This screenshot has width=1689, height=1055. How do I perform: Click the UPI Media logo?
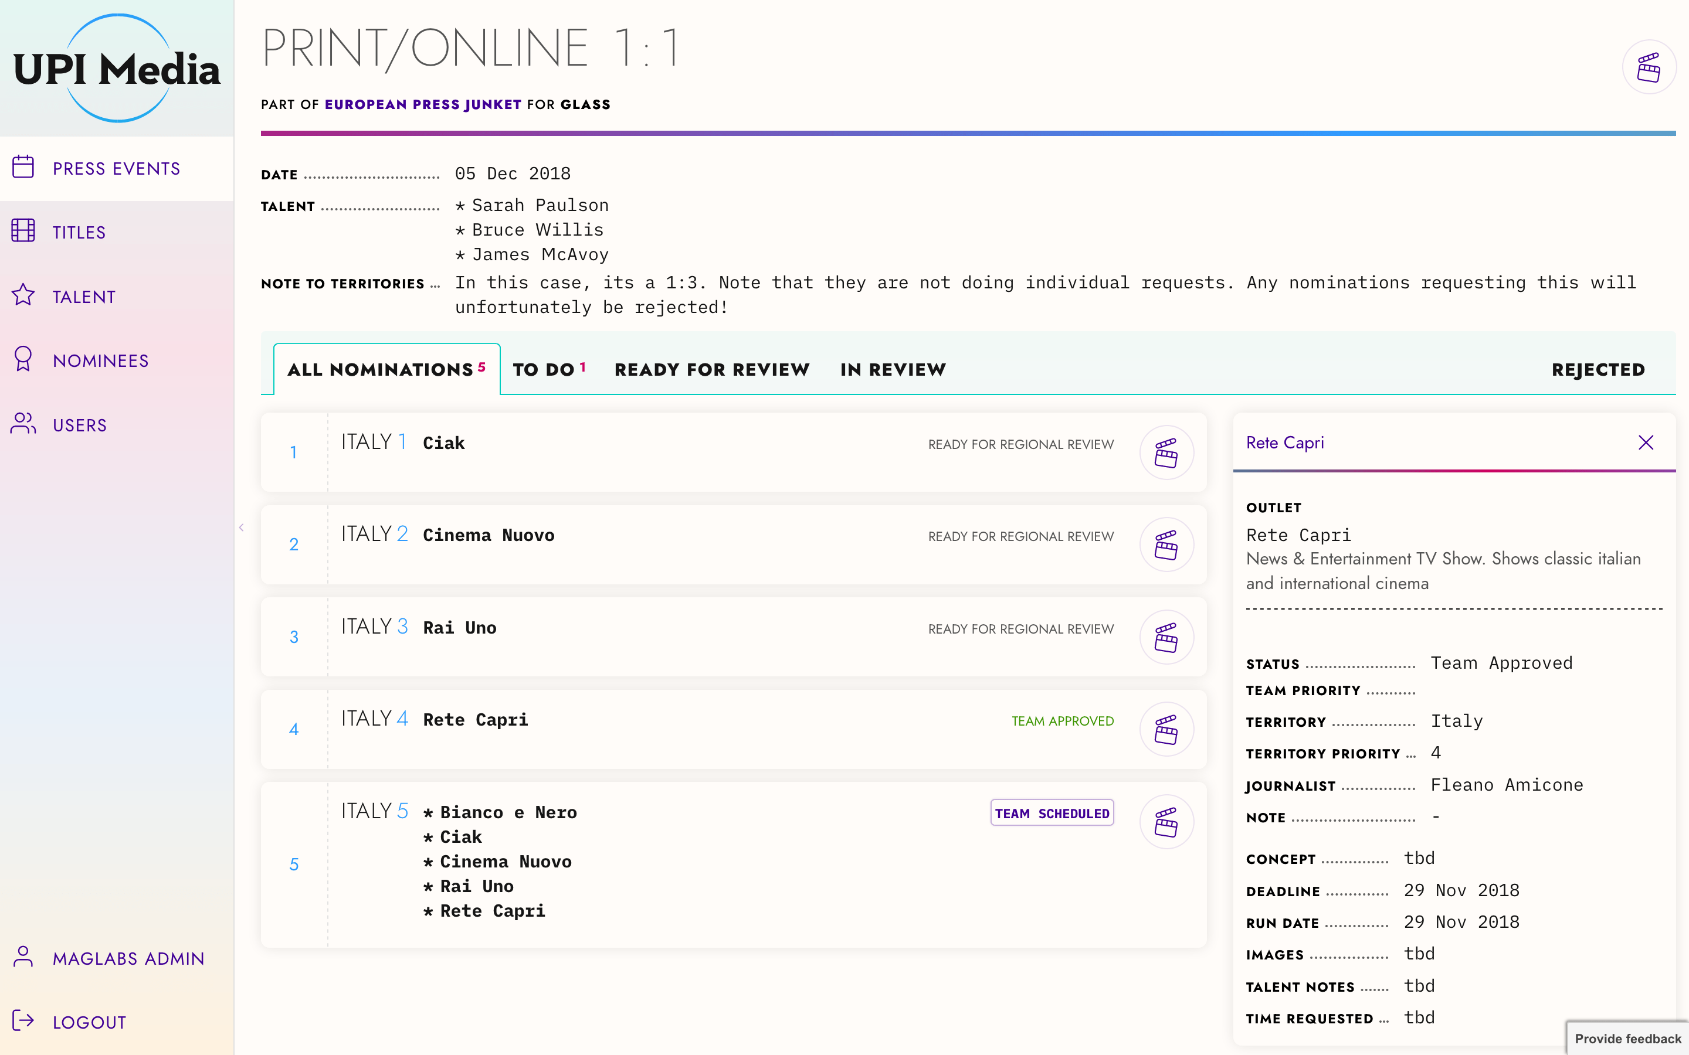(x=117, y=69)
